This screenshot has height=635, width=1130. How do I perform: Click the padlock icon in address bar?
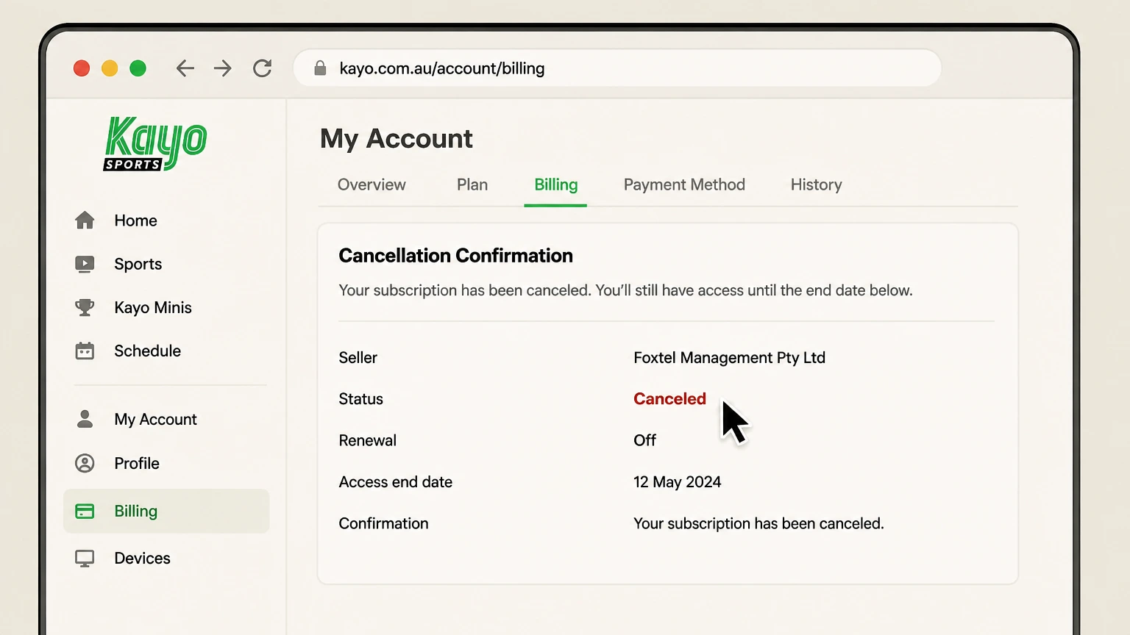point(320,68)
